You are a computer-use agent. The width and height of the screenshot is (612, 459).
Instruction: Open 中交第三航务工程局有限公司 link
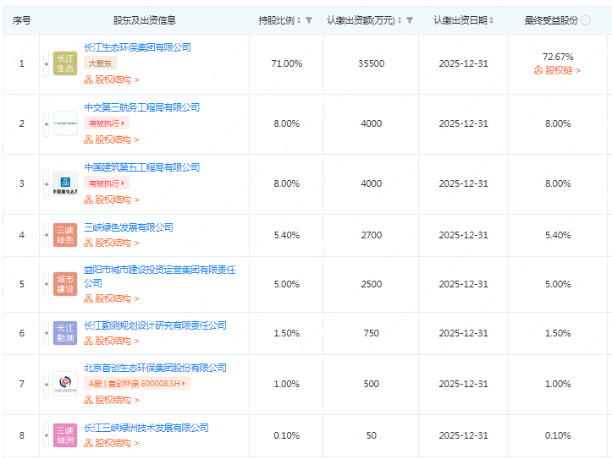141,107
